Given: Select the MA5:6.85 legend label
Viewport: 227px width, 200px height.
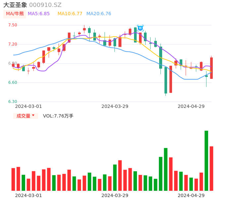Looking at the screenshot, I should coord(39,14).
